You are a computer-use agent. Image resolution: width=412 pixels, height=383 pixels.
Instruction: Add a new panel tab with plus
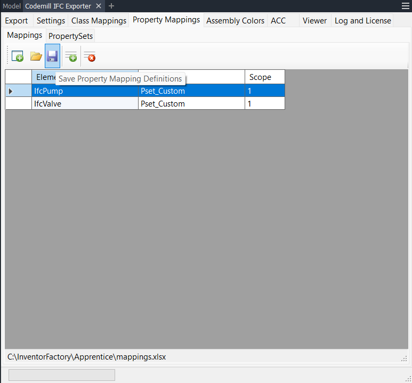coord(111,6)
